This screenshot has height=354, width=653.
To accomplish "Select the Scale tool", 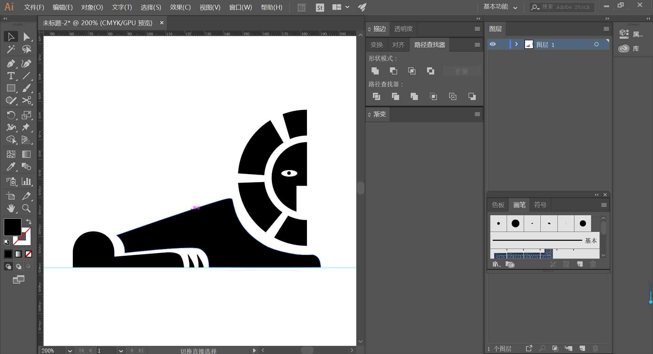I will coord(26,115).
